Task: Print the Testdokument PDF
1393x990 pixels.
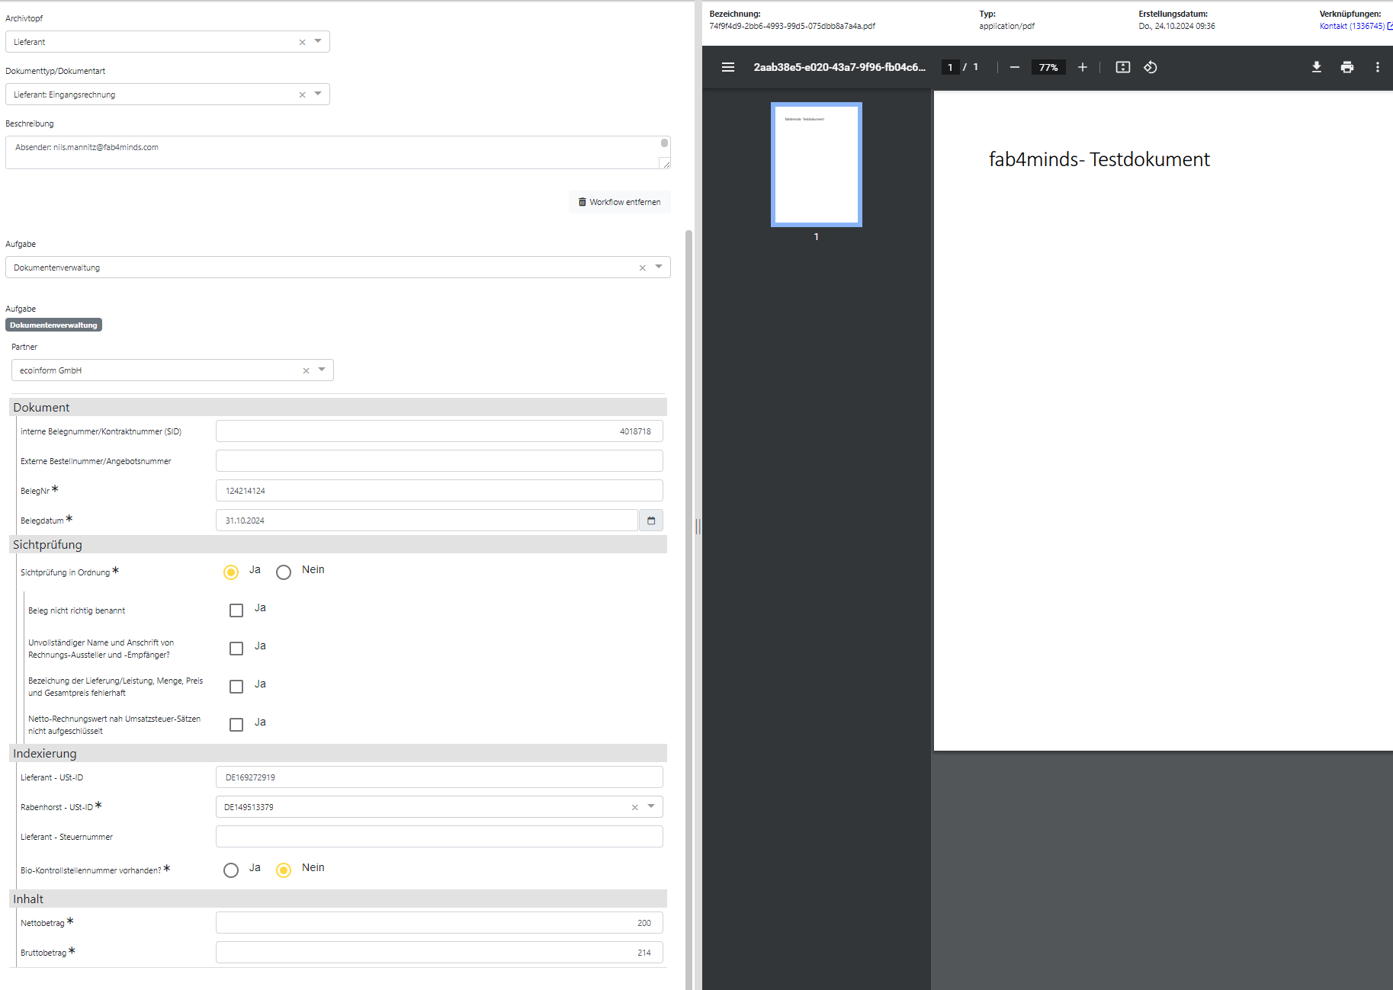Action: [x=1346, y=67]
